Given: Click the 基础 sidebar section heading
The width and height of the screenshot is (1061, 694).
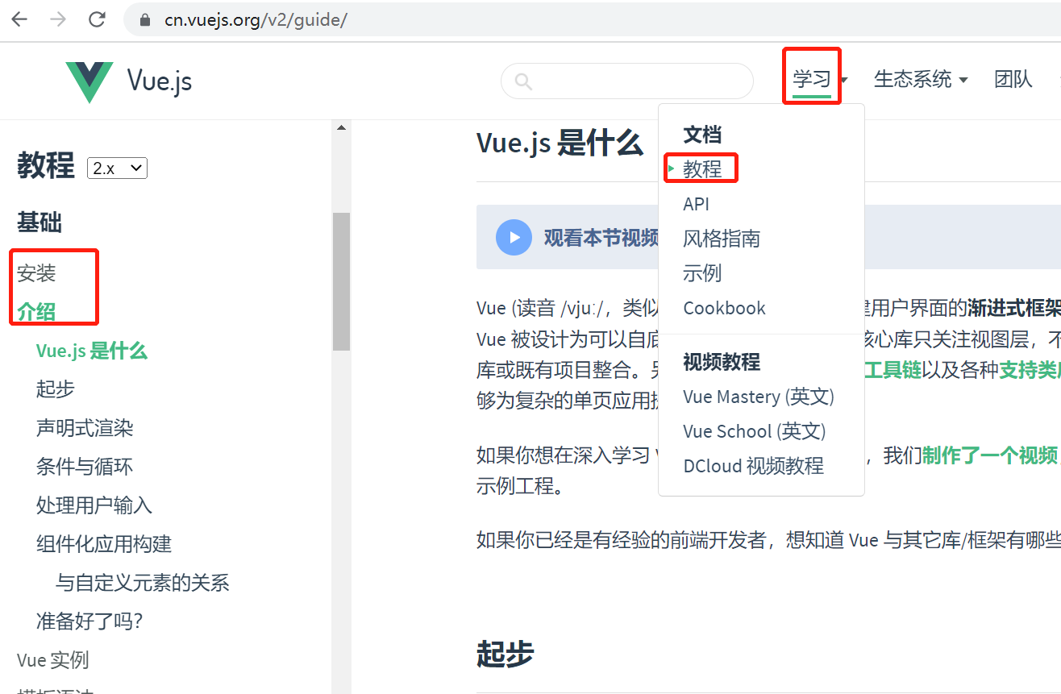Looking at the screenshot, I should coord(40,222).
